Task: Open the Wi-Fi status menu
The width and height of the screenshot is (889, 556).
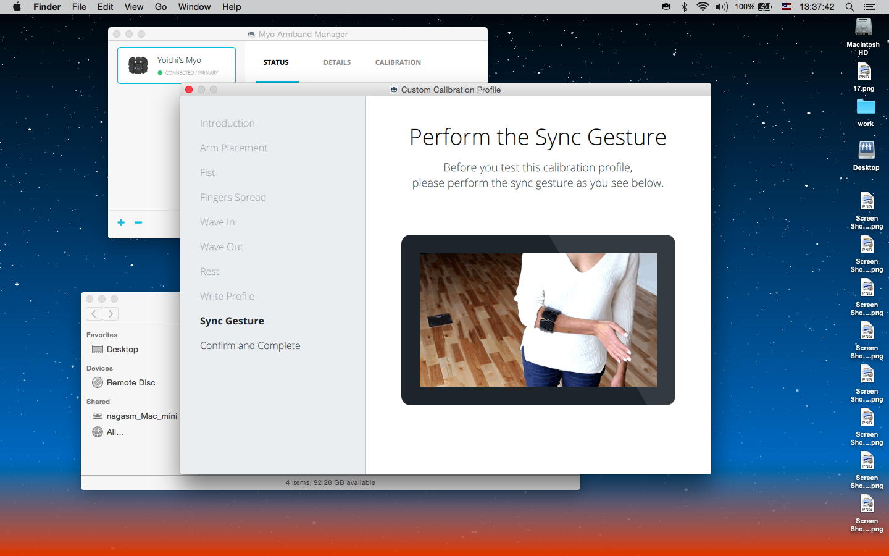Action: [x=703, y=7]
